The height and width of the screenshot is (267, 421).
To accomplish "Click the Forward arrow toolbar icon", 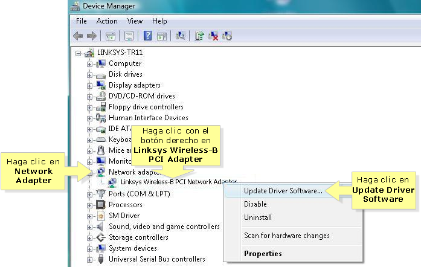I will (92, 36).
